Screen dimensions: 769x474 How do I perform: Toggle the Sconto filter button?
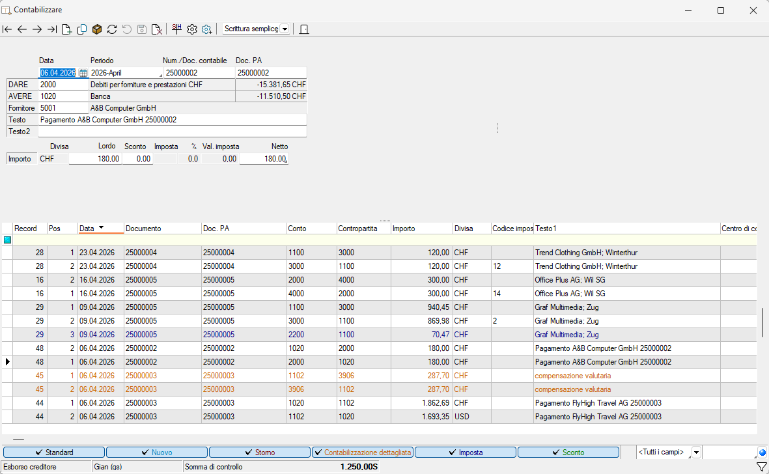pyautogui.click(x=568, y=453)
